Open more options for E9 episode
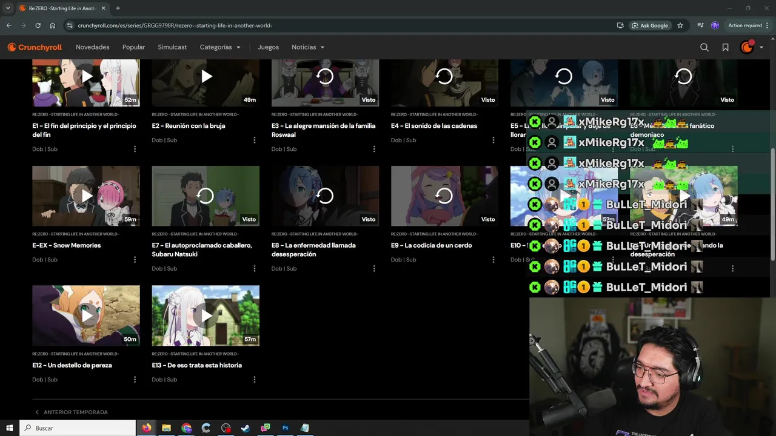This screenshot has height=436, width=776. pos(493,259)
